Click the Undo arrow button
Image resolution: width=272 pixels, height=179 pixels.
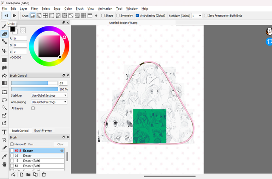point(6,16)
